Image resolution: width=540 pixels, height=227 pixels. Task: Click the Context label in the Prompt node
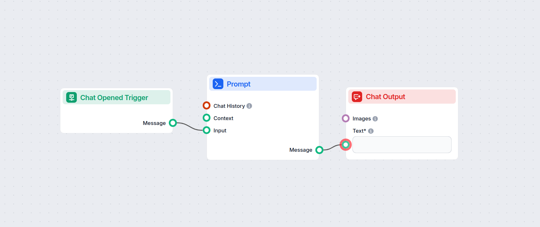click(x=223, y=118)
